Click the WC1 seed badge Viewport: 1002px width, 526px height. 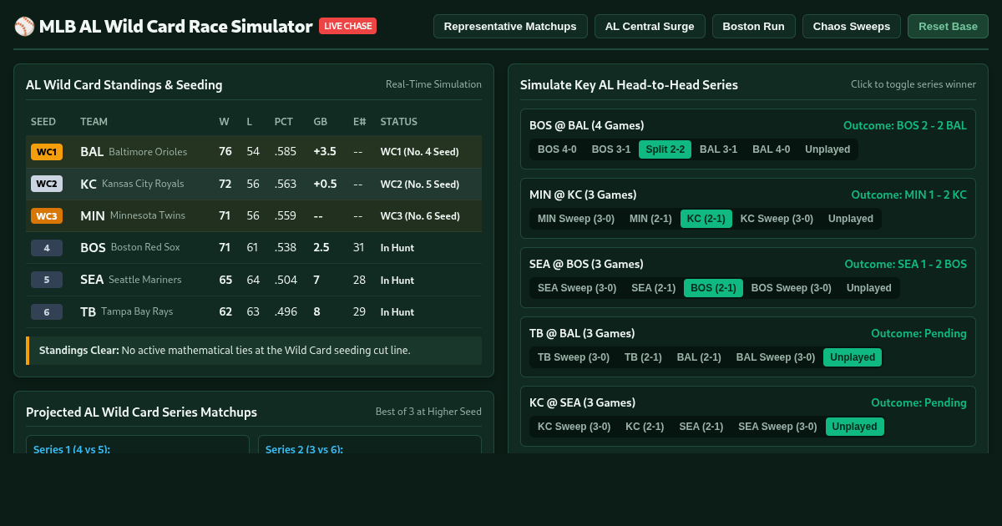(47, 152)
